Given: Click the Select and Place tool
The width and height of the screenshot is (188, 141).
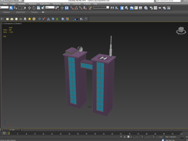Looking at the screenshot, I should click(x=43, y=8).
